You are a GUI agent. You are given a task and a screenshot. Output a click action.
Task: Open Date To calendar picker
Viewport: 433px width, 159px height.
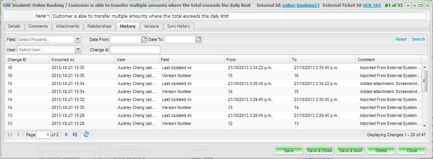198,39
